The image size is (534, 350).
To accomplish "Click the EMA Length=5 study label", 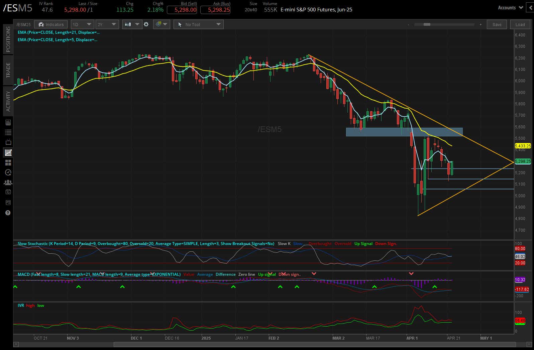I will click(58, 40).
